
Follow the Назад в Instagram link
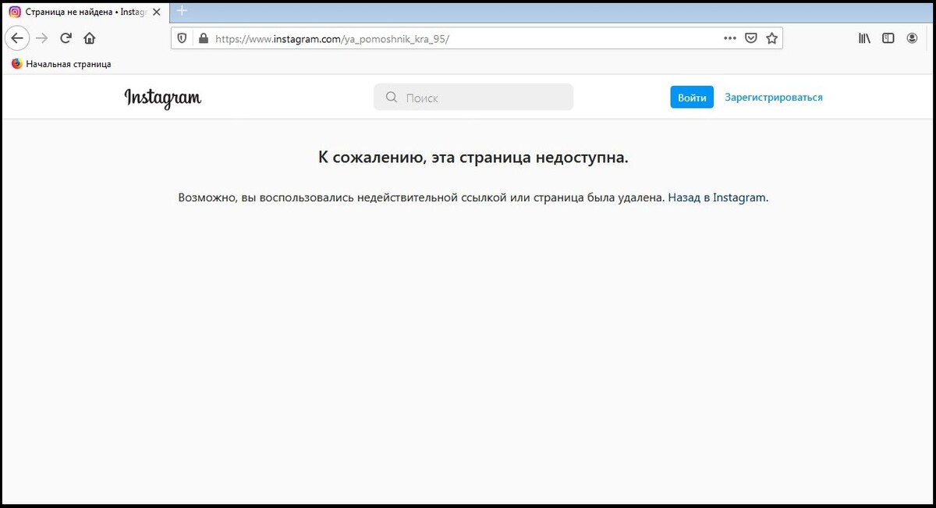point(714,197)
